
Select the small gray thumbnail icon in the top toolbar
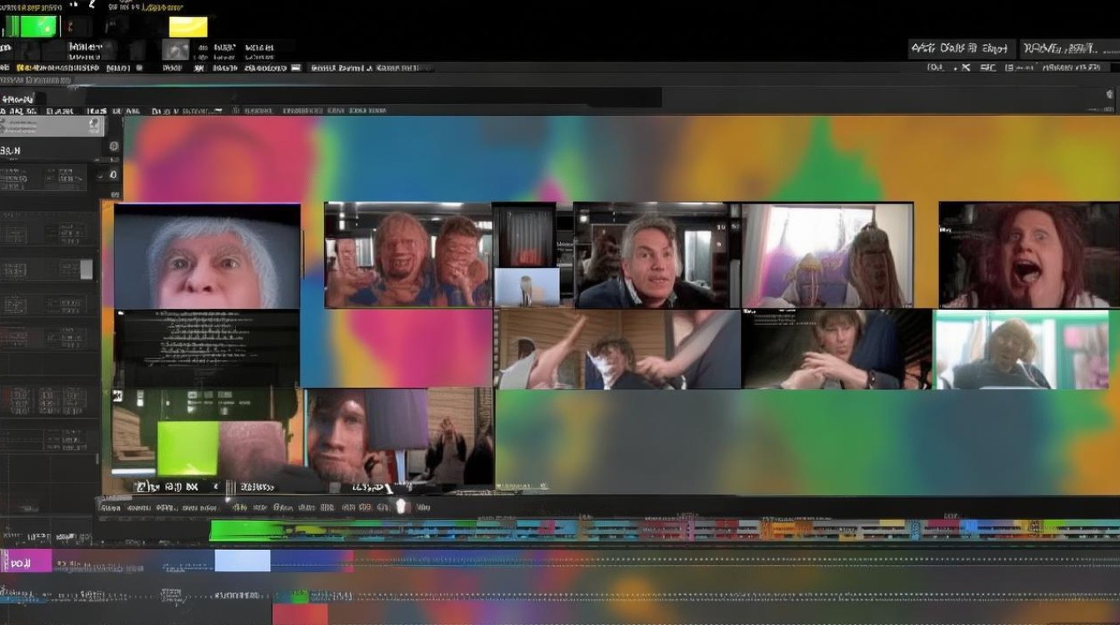175,50
